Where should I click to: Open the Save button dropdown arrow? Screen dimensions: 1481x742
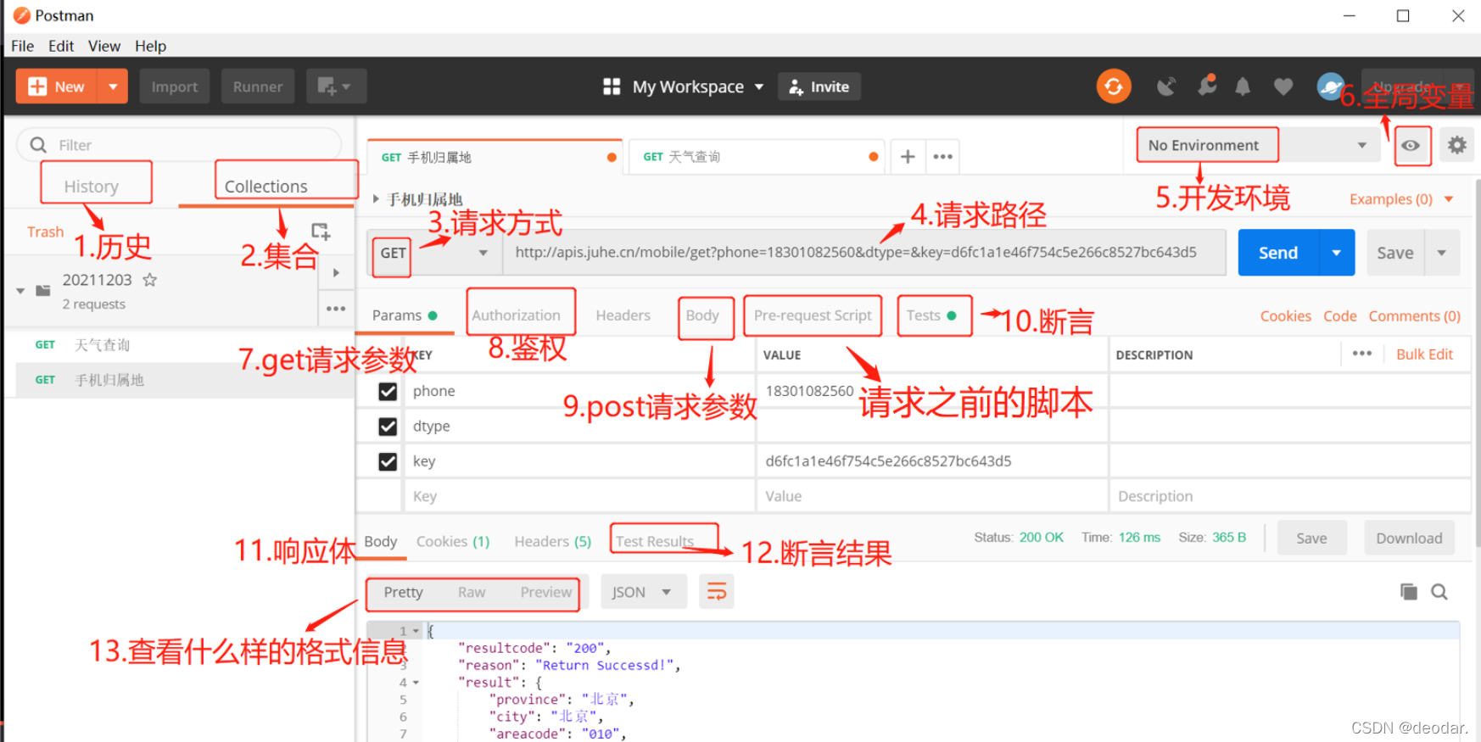point(1442,253)
